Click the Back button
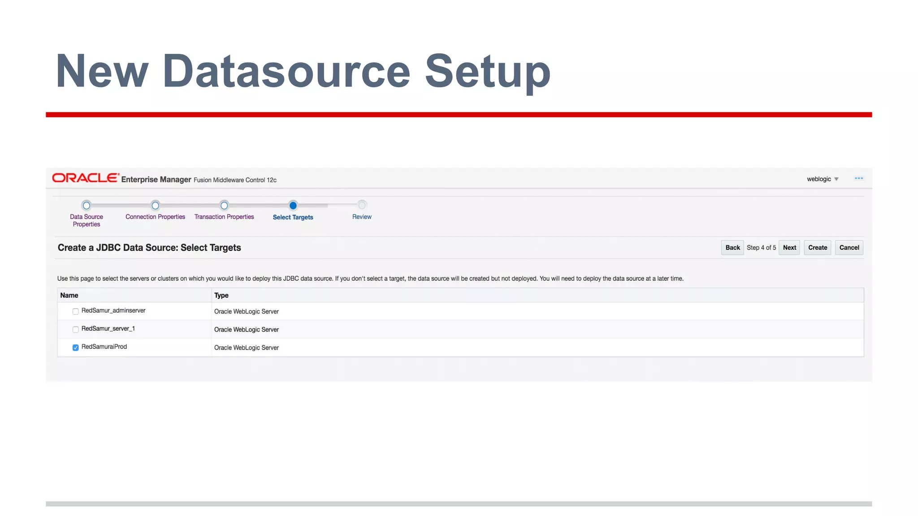This screenshot has width=918, height=516. [x=732, y=248]
